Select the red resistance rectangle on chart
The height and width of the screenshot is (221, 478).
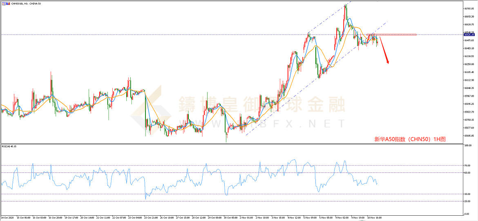[x=391, y=35]
